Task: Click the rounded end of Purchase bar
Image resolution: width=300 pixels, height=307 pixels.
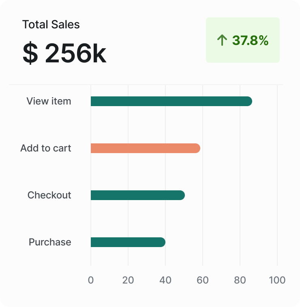Action: (161, 242)
